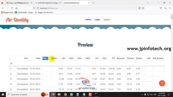The width and height of the screenshot is (173, 97).
Task: Open the library icon in Firefox toolbar
Action: [x=165, y=8]
